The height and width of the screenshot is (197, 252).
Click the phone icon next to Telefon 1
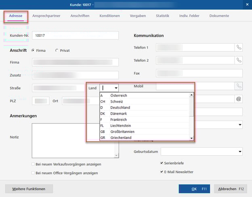[239, 48]
